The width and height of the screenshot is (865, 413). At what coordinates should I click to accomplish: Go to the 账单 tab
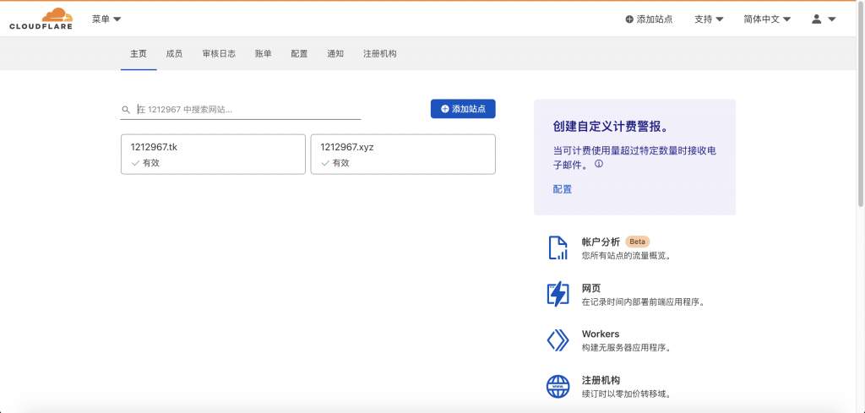[x=264, y=53]
